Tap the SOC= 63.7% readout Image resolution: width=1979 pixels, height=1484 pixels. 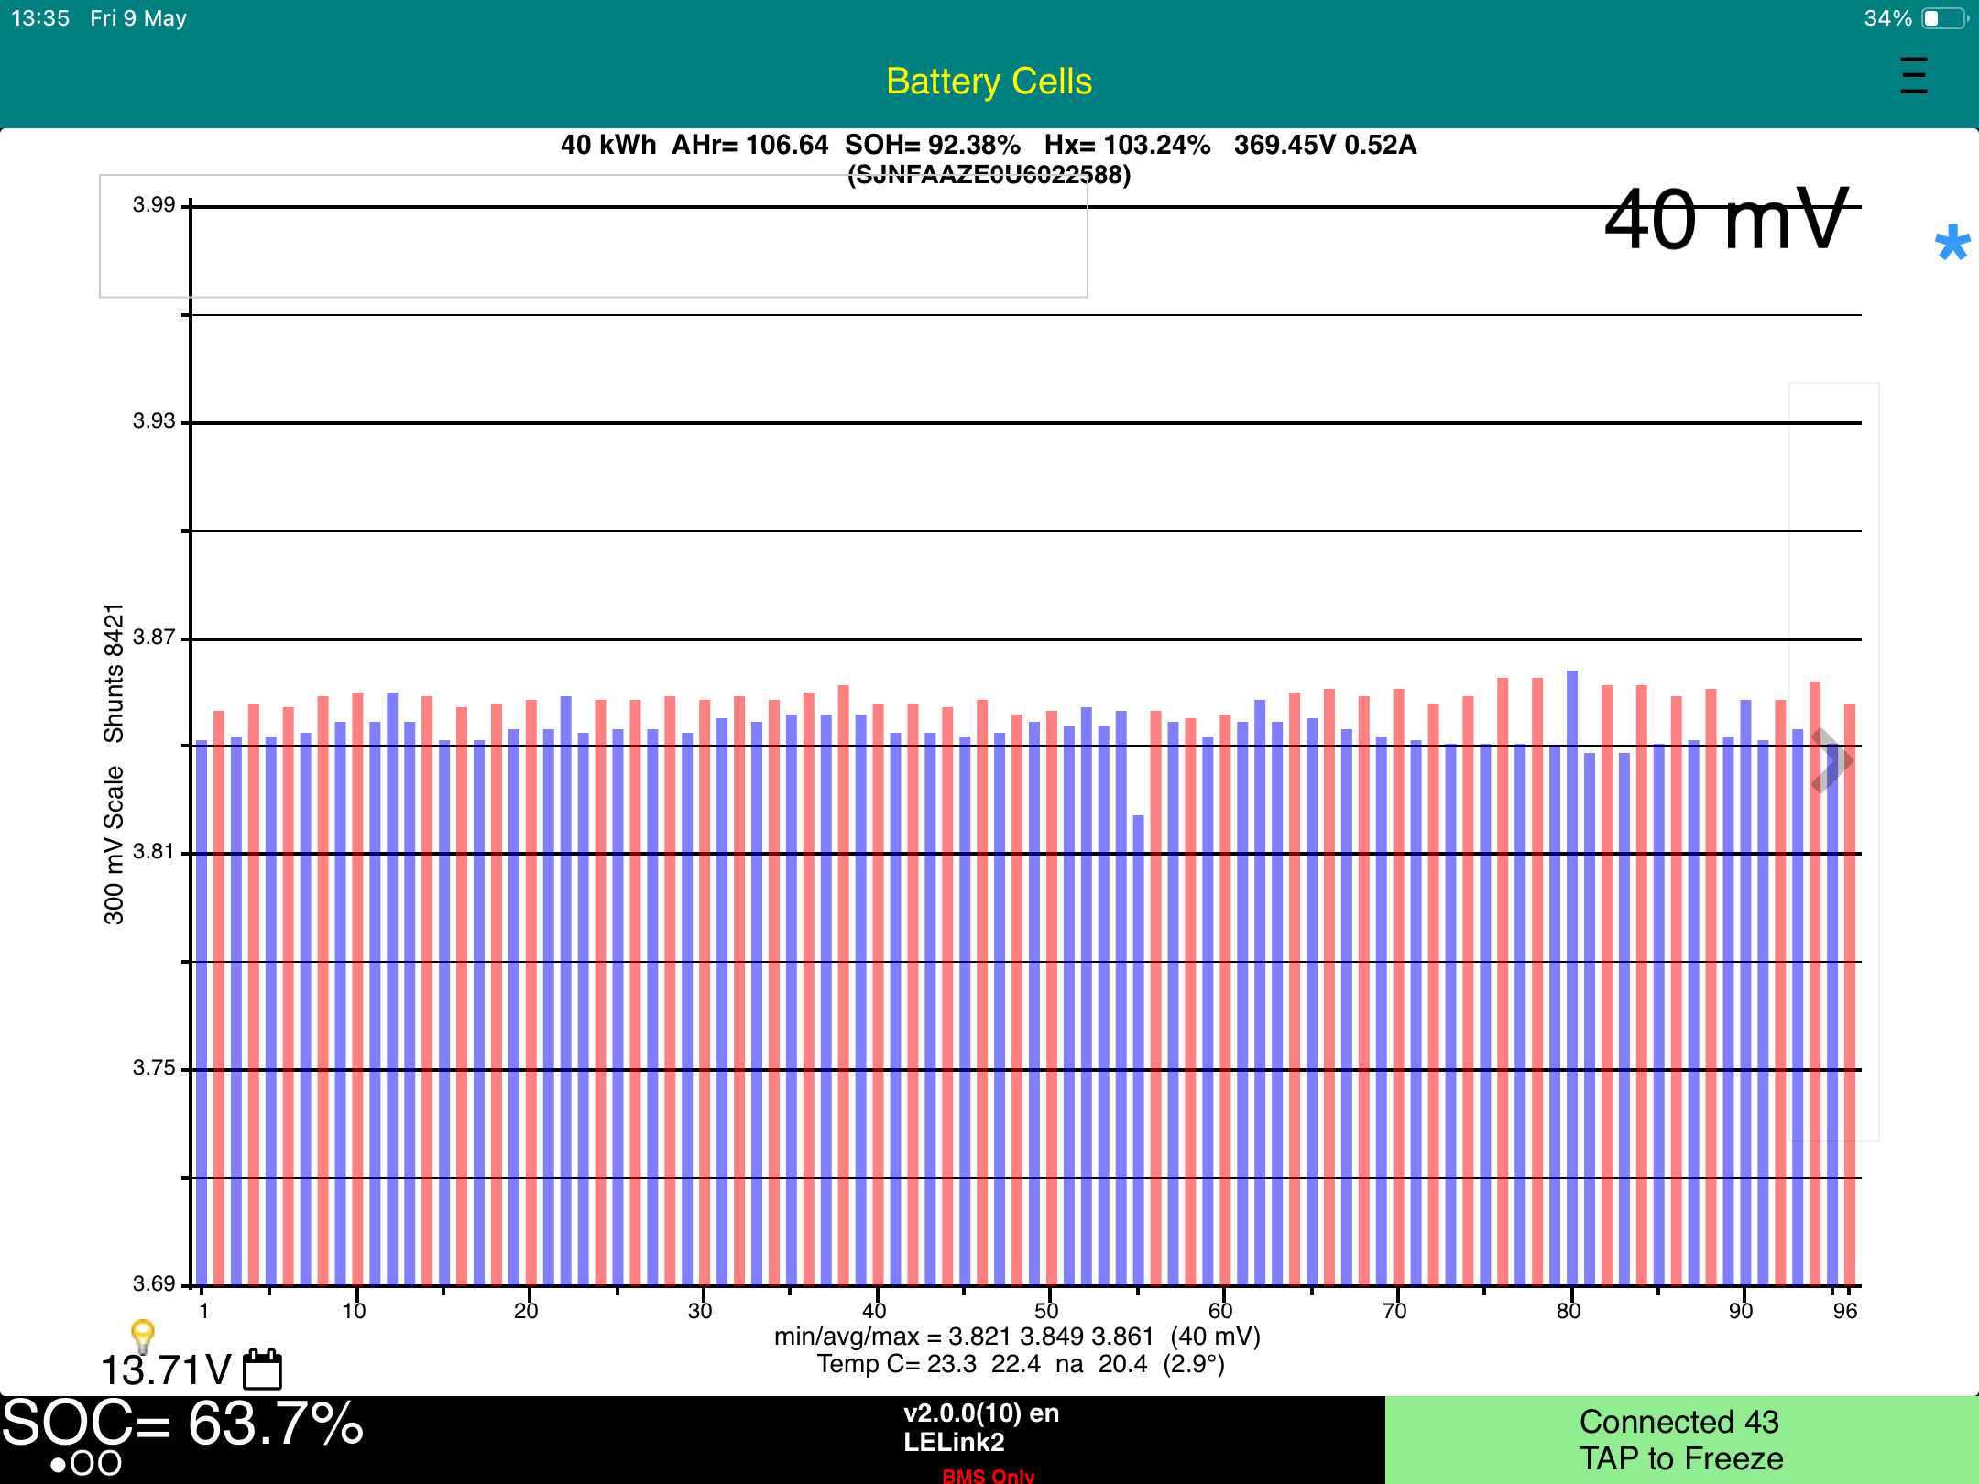183,1424
